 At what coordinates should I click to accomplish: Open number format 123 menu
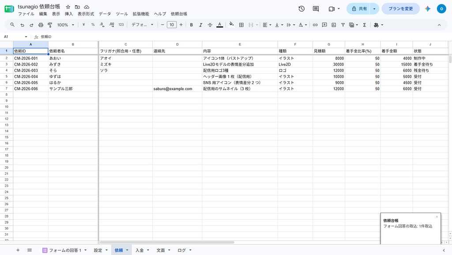[x=121, y=25]
